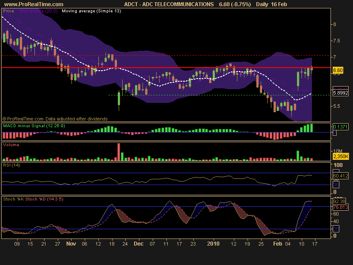
Task: Click the Dec date axis label
Action: (139, 244)
